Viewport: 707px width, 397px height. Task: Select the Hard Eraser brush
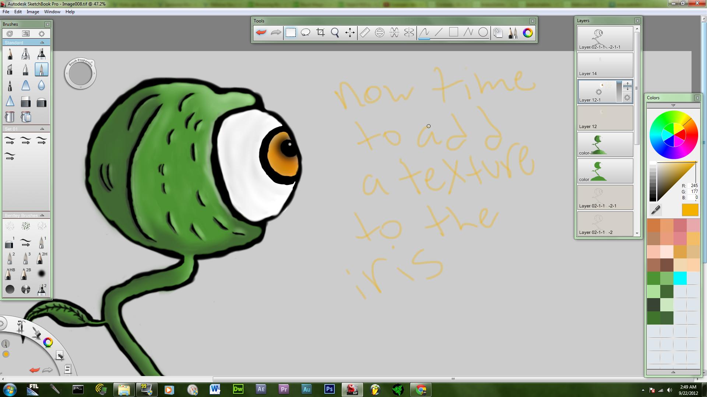coord(25,101)
